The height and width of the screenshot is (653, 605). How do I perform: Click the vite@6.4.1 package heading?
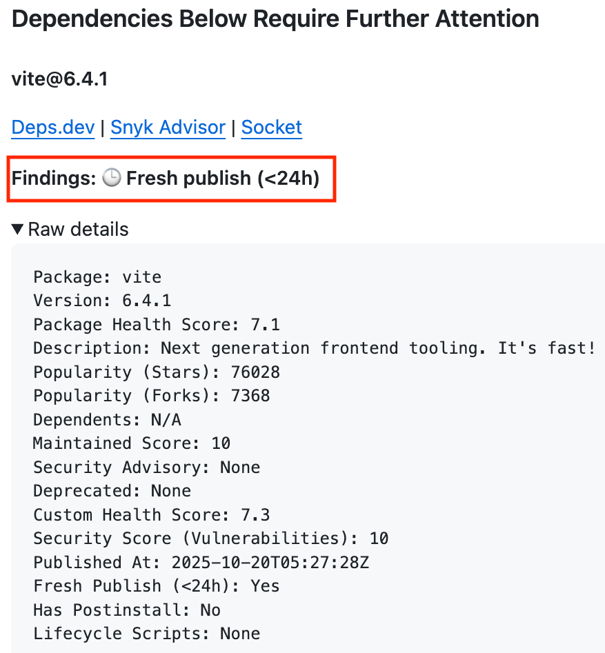point(60,79)
